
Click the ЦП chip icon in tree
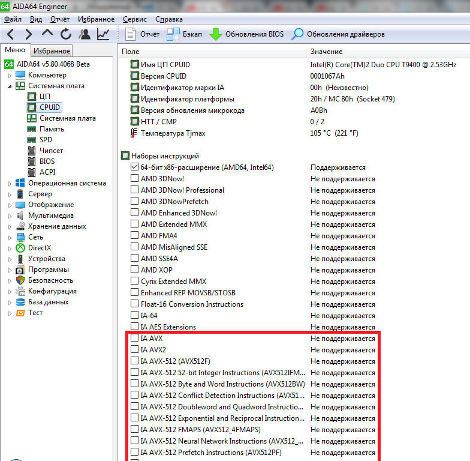31,97
